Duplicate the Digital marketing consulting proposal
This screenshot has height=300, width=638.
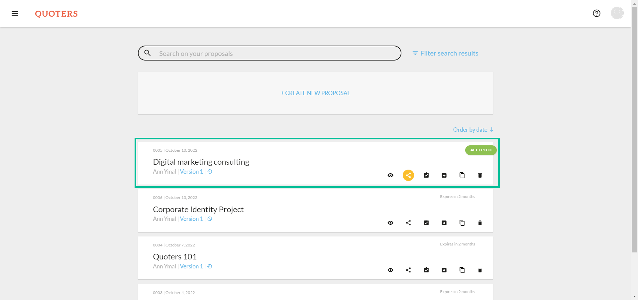click(462, 175)
